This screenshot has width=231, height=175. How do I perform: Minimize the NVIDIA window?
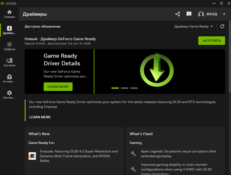[214, 3]
